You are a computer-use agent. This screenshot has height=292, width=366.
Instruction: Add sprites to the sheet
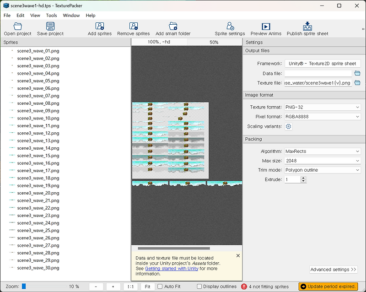(x=100, y=28)
